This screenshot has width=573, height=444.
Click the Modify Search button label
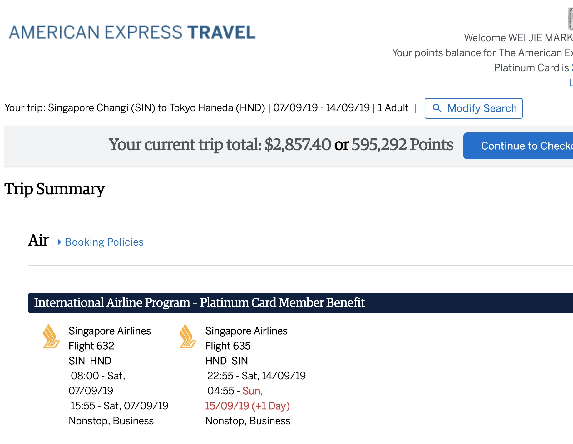[482, 108]
